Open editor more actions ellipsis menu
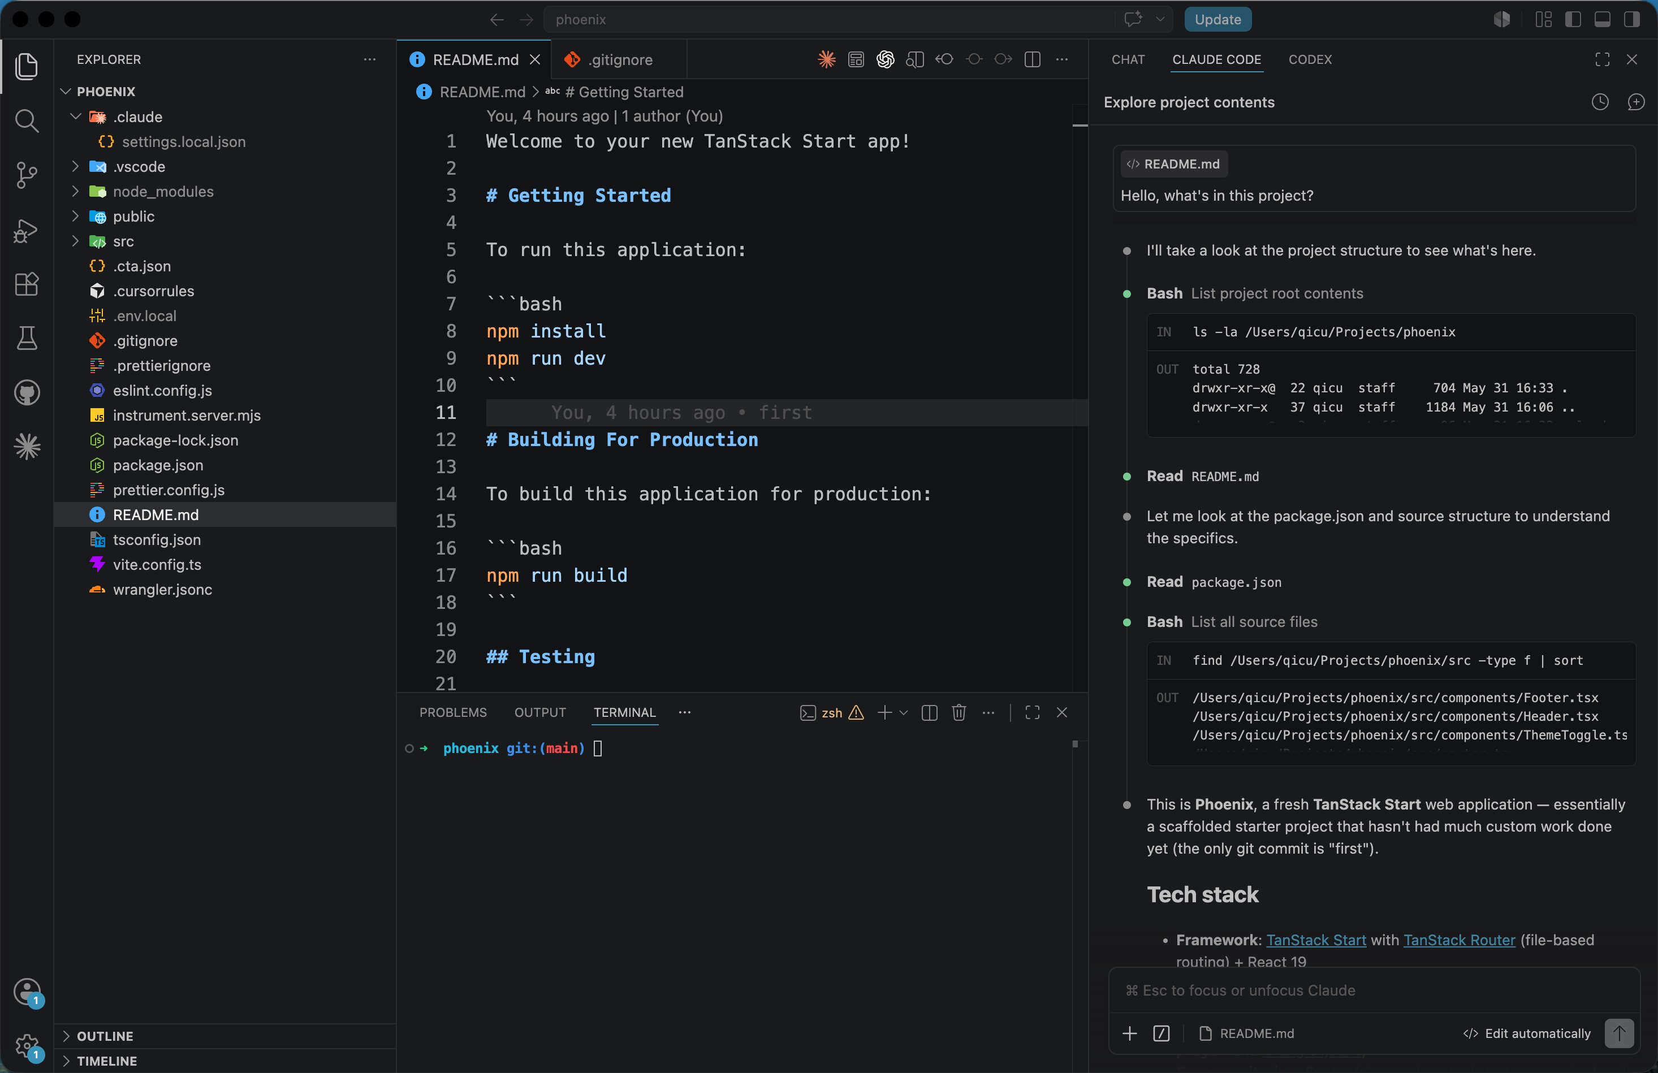 (x=1061, y=60)
